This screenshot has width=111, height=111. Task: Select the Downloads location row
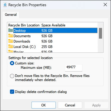click(x=53, y=41)
